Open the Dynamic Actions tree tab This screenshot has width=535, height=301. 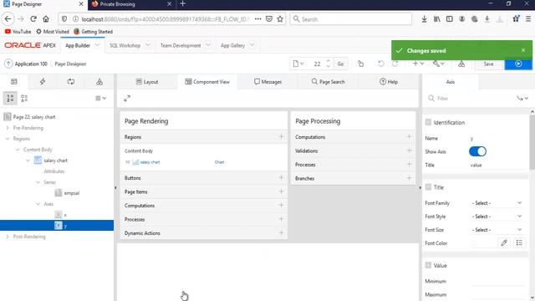43,82
